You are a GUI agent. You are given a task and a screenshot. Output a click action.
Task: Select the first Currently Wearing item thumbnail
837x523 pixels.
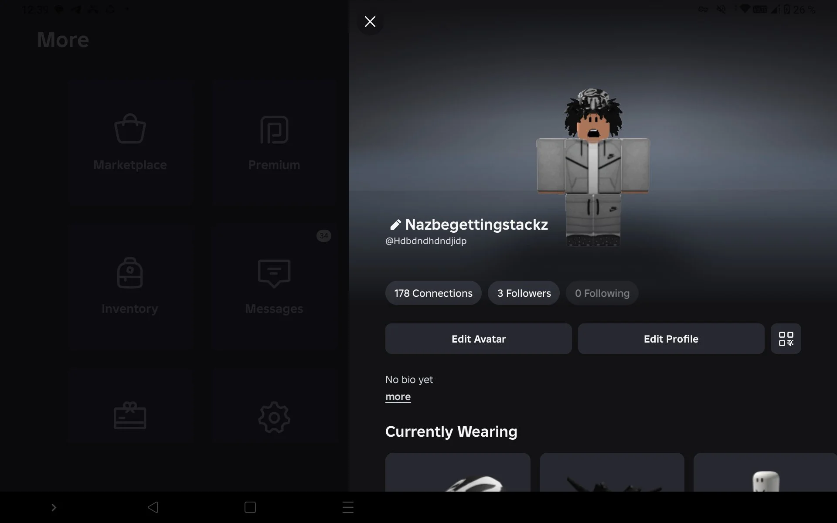coord(458,472)
